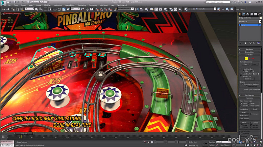The width and height of the screenshot is (263, 147).
Task: Open the Animation menu
Action: (x=58, y=5)
